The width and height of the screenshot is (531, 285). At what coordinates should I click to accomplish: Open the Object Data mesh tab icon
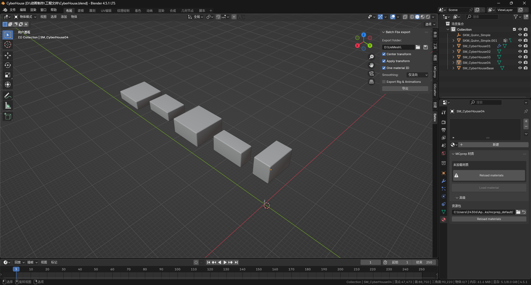(444, 212)
